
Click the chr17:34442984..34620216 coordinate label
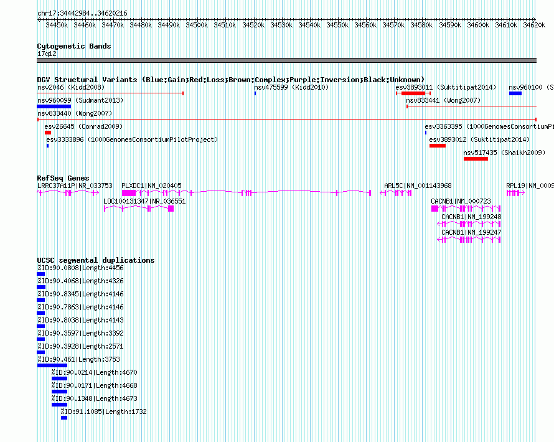point(82,13)
